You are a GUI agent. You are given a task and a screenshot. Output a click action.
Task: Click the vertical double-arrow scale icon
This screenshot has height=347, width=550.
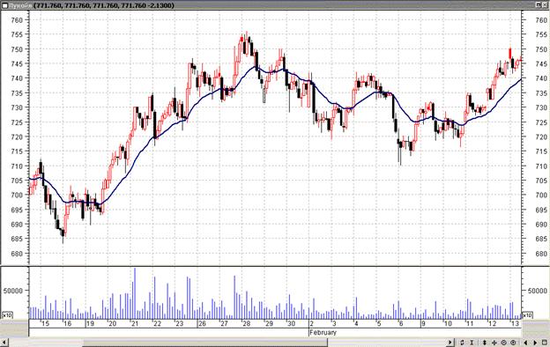click(485, 343)
